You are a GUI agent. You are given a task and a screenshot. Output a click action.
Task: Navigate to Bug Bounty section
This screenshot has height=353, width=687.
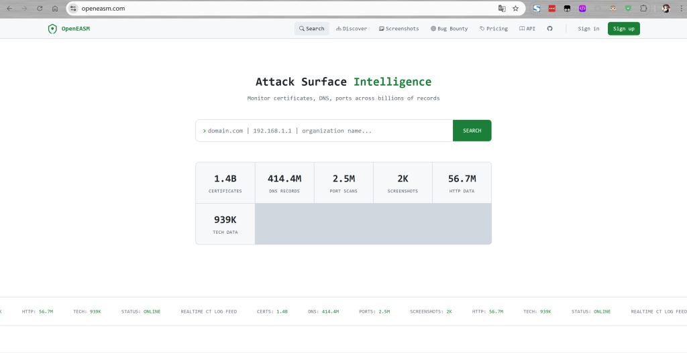point(450,29)
